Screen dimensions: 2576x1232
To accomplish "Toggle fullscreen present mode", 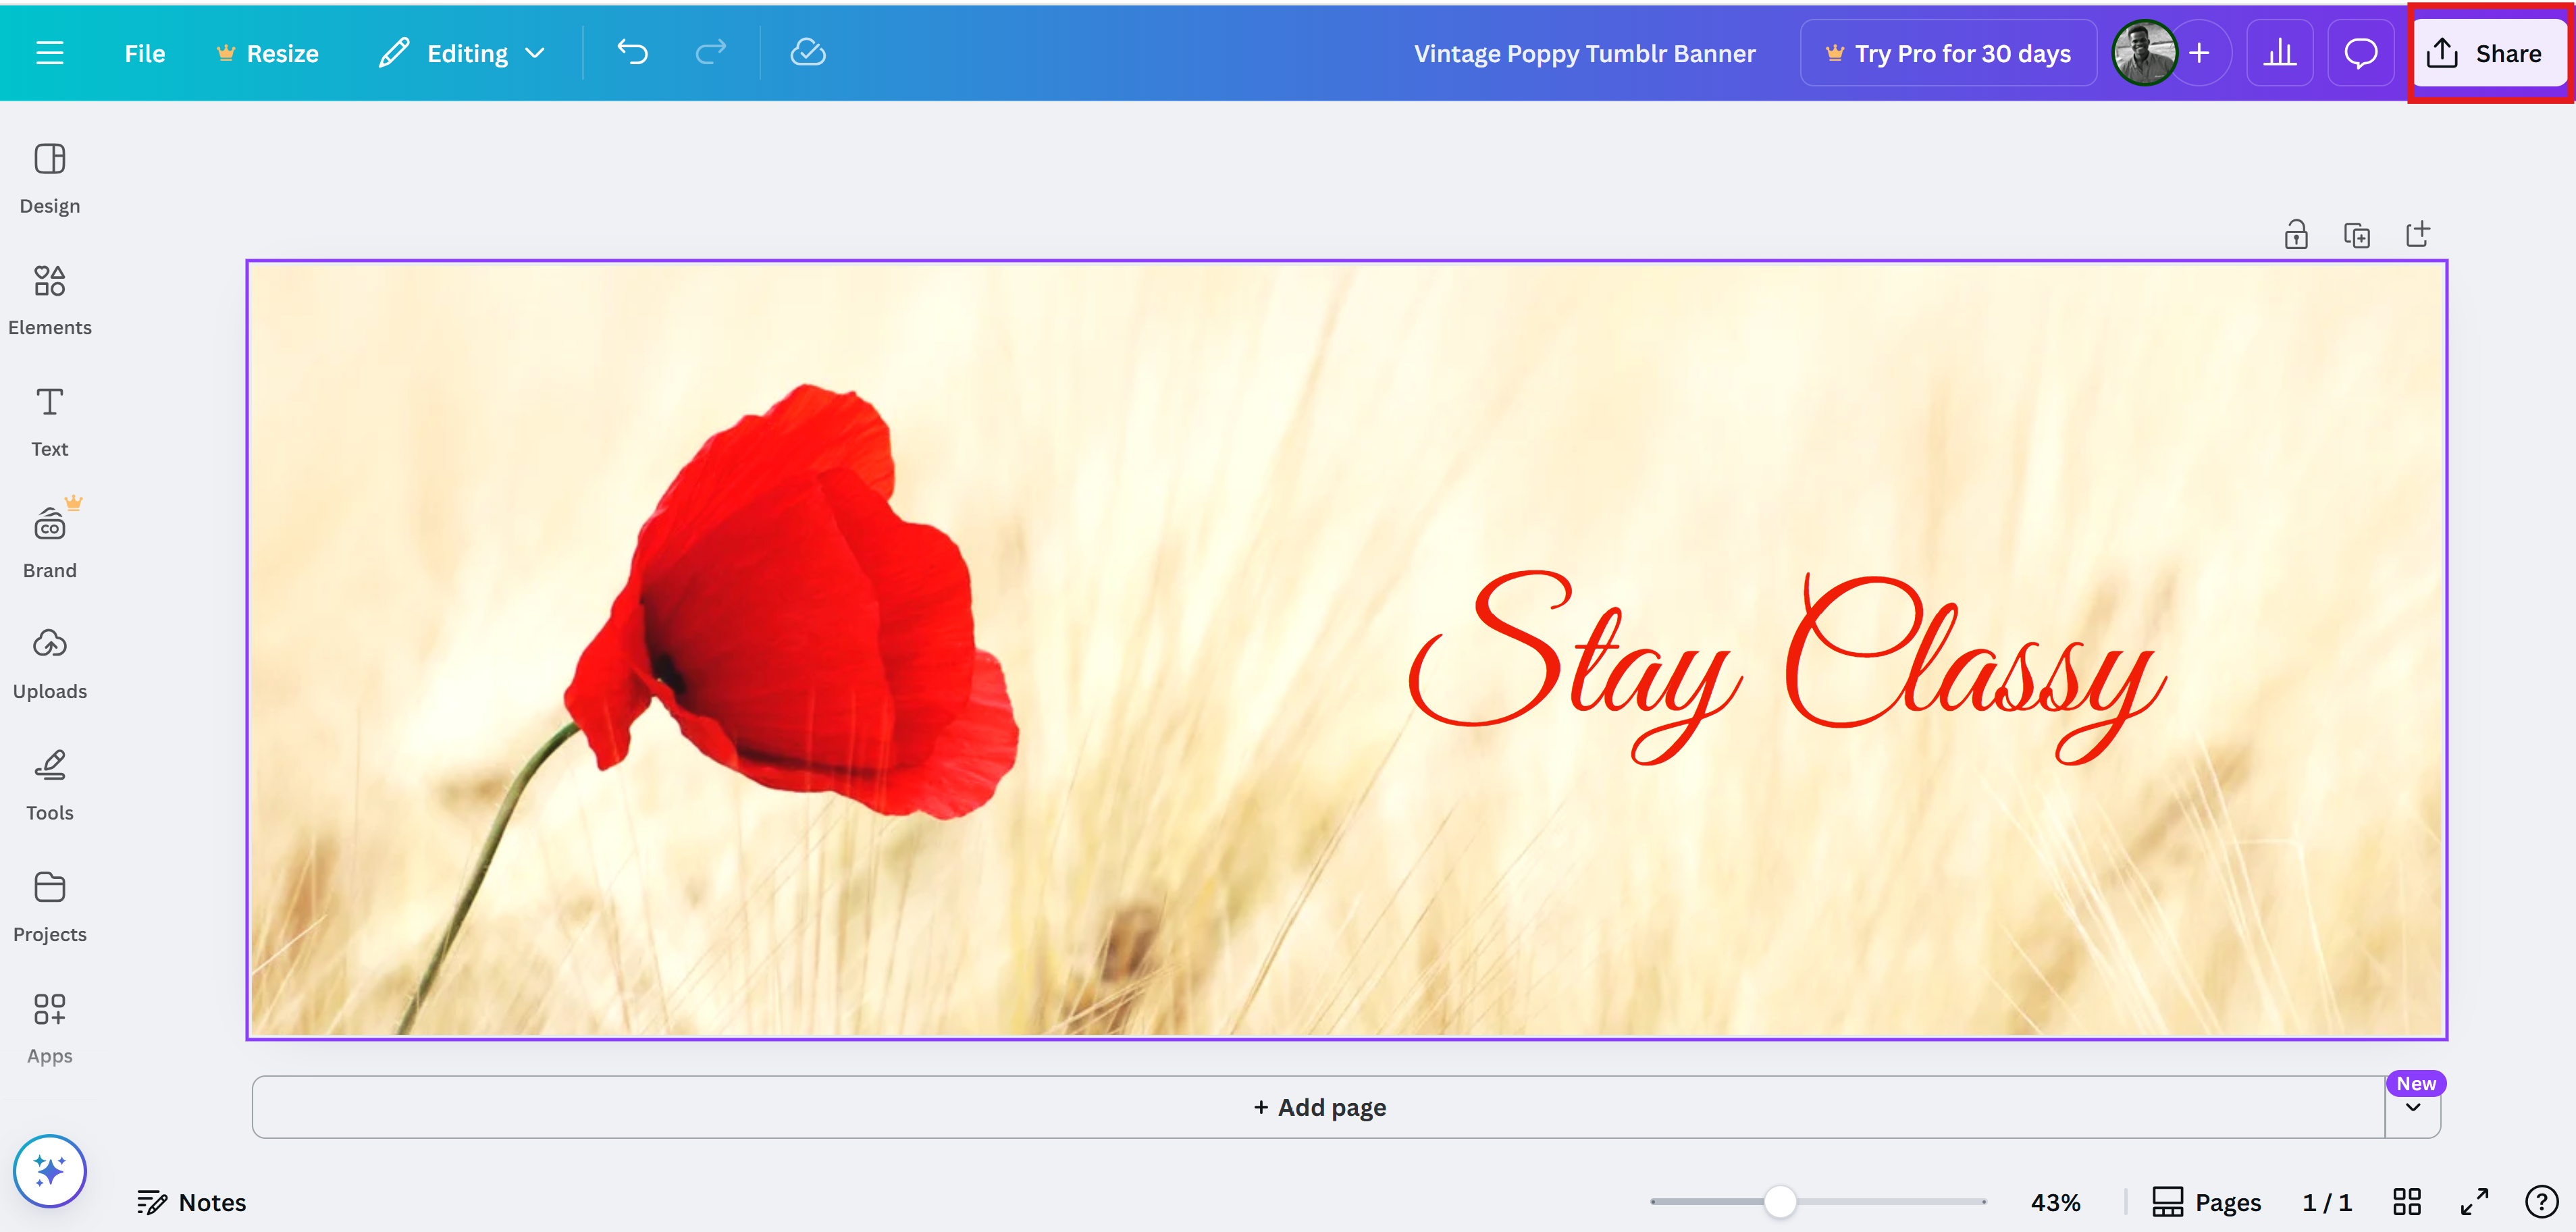I will click(x=2474, y=1201).
